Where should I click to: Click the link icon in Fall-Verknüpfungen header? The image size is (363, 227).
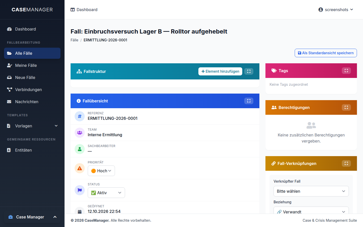[x=274, y=163]
